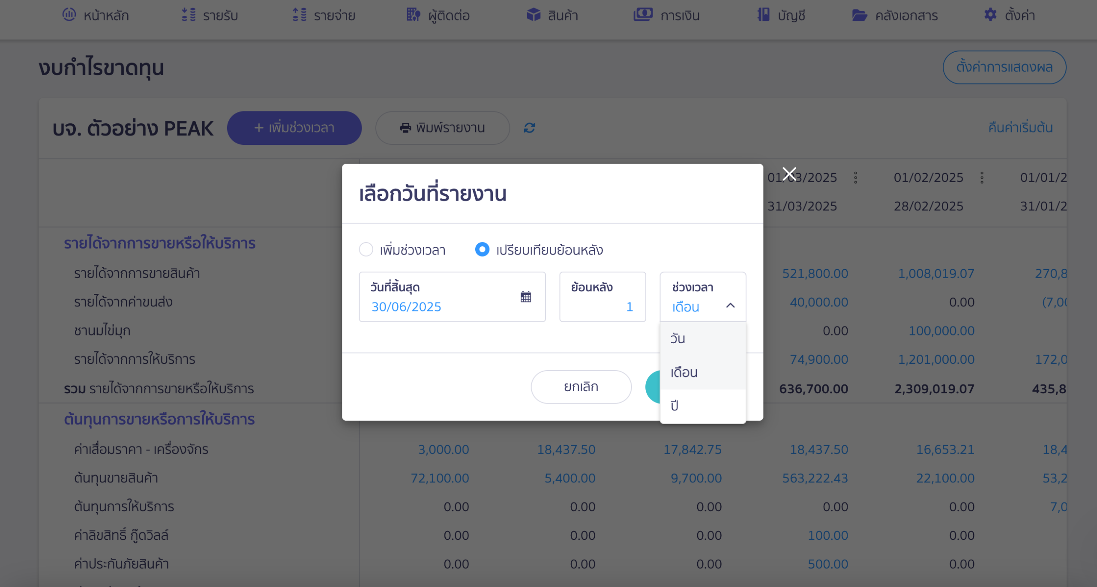
Task: Select the เพิ่มช่วงเวลา radio option
Action: pos(366,249)
